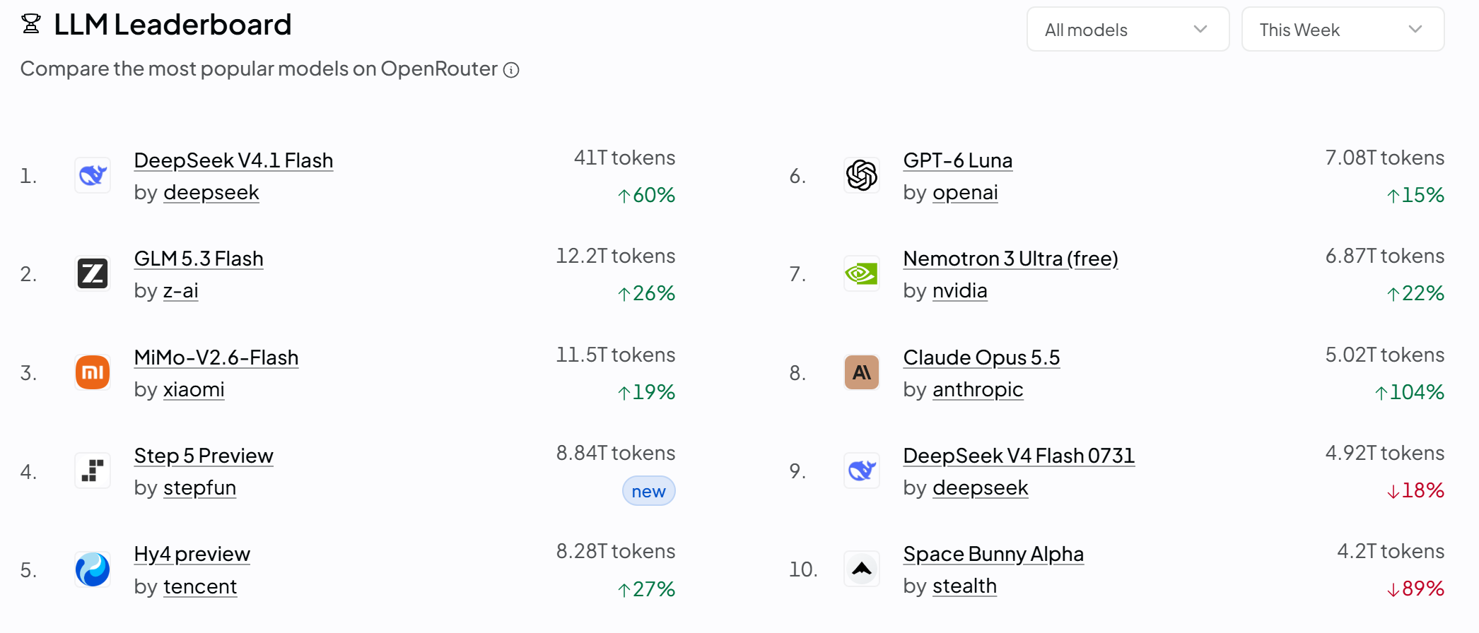Image resolution: width=1479 pixels, height=633 pixels.
Task: Open the DeepSeek V4 Flash 0731 link
Action: click(1019, 456)
